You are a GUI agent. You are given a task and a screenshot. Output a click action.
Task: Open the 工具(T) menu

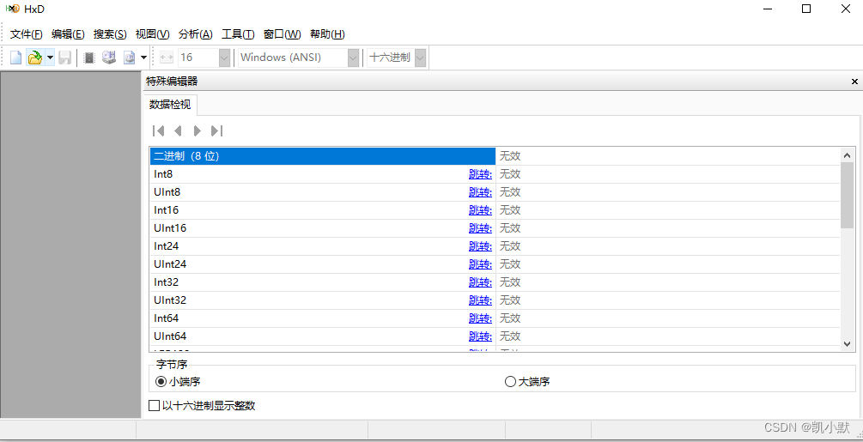[x=238, y=34]
